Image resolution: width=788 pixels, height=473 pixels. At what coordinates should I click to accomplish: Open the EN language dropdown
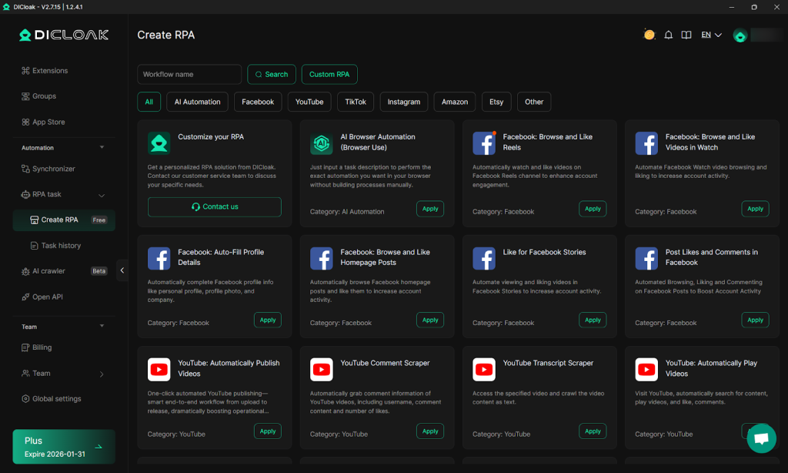tap(711, 35)
